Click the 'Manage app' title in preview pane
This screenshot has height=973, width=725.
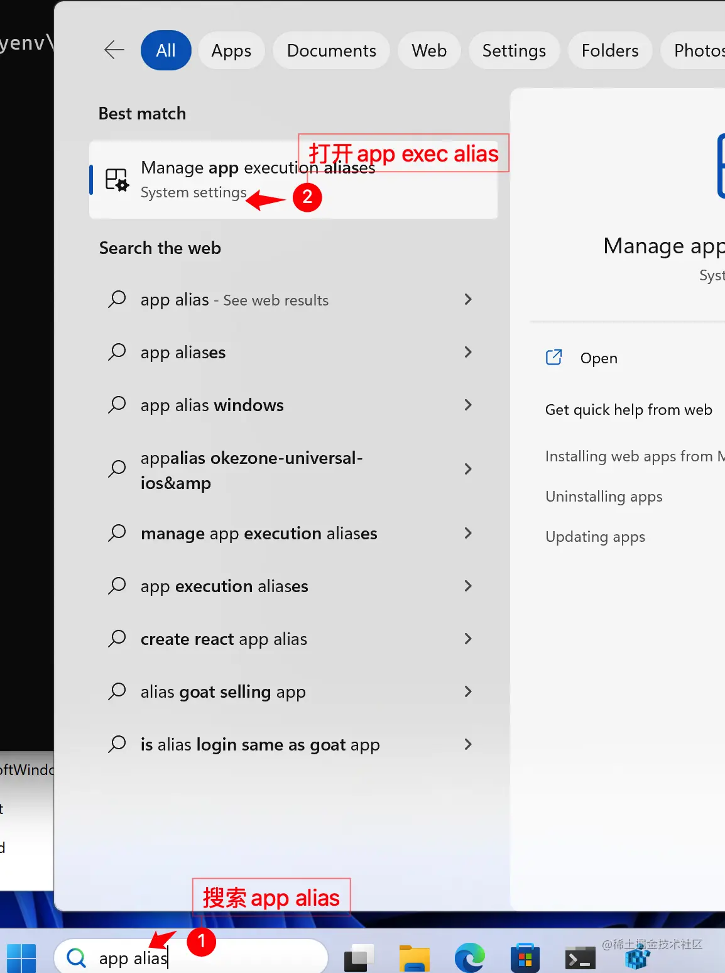click(664, 246)
